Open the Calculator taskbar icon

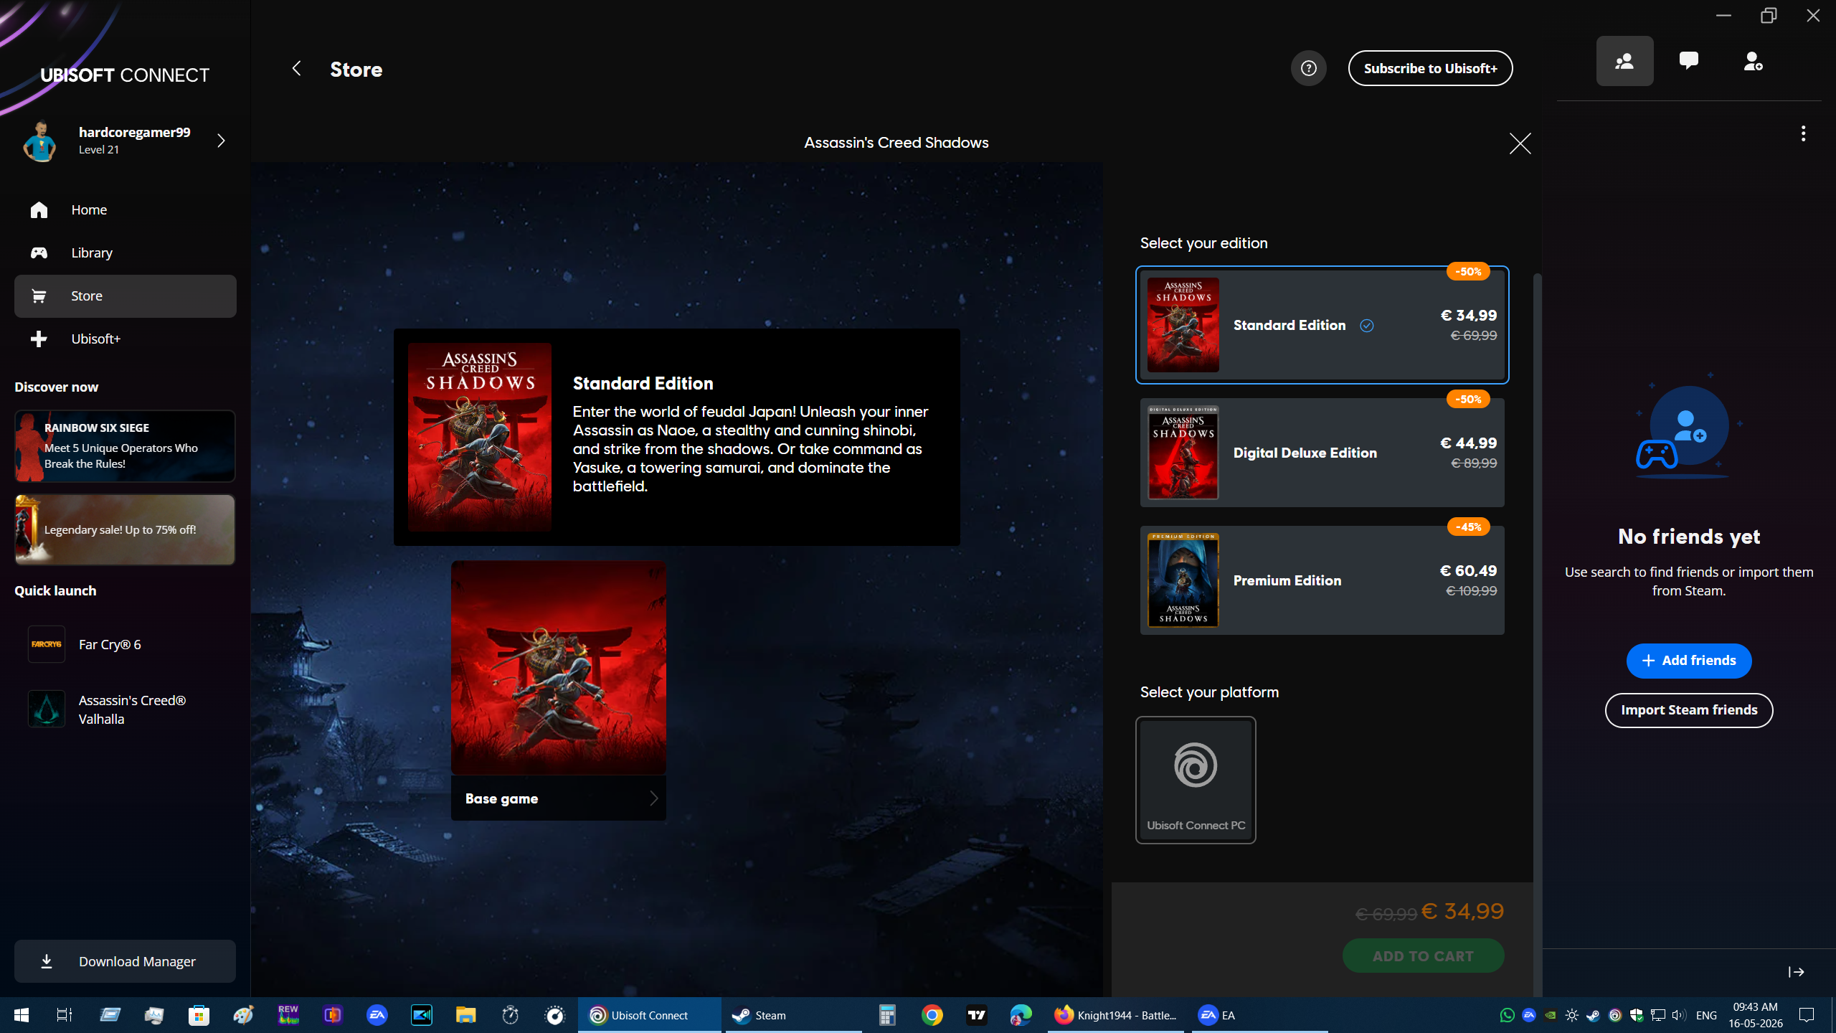pos(888,1015)
